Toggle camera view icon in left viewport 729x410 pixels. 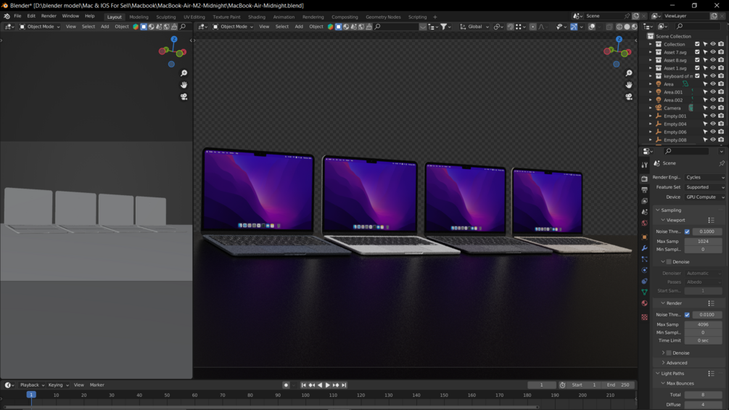click(184, 97)
